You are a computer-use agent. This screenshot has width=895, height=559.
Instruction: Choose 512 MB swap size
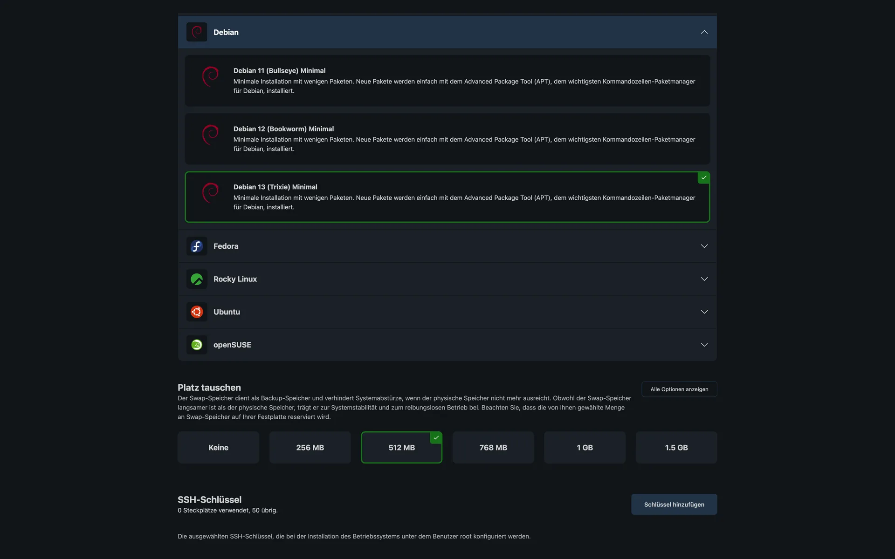(401, 447)
